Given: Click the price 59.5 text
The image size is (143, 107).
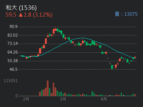Looking at the screenshot, I should 11,15.
